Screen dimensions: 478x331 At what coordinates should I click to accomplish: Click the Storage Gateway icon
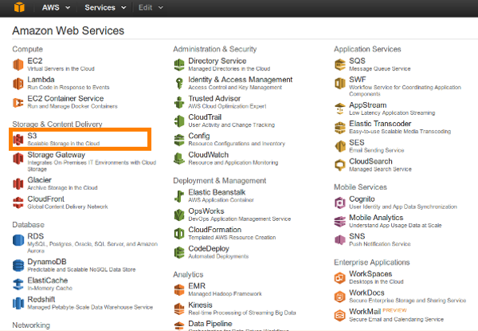coord(18,159)
